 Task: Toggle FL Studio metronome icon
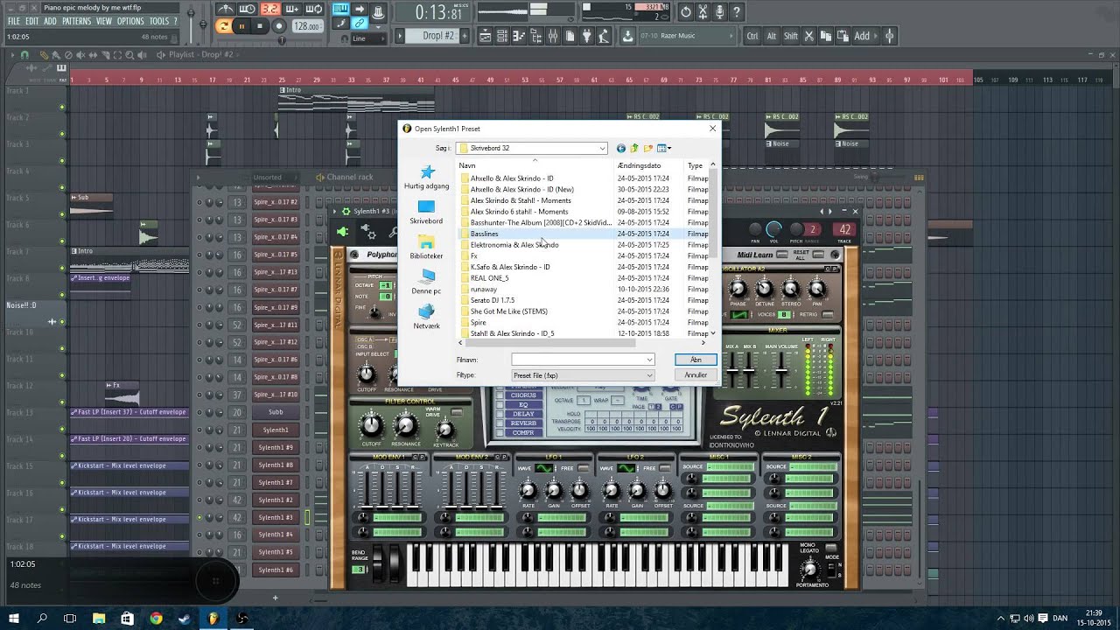pyautogui.click(x=226, y=10)
